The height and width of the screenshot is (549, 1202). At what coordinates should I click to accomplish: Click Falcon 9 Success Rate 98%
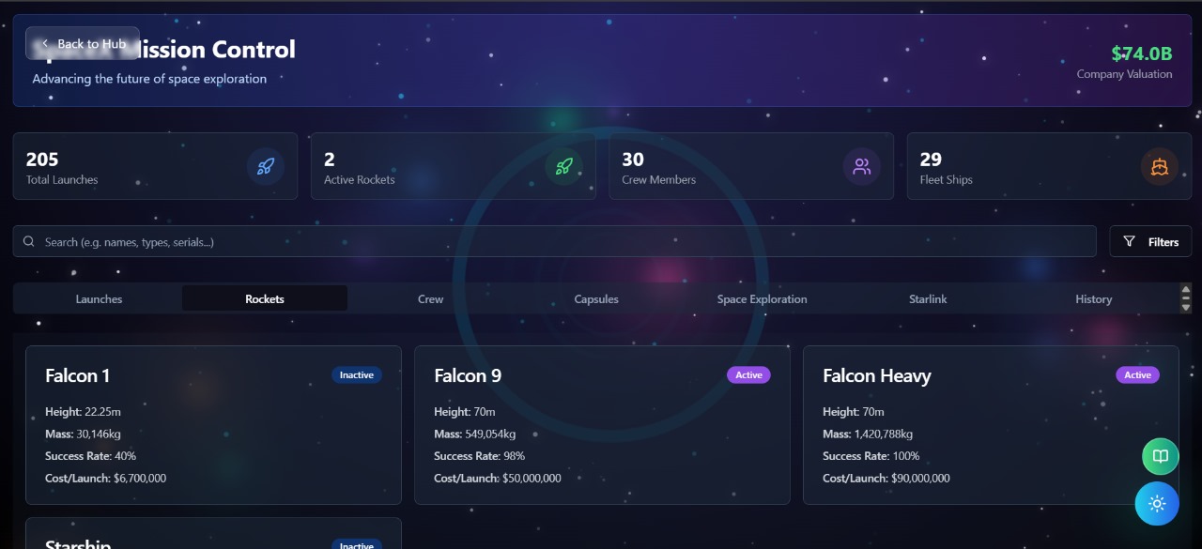[479, 456]
